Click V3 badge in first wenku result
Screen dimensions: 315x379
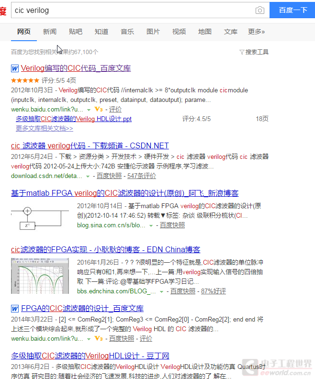tap(99, 109)
